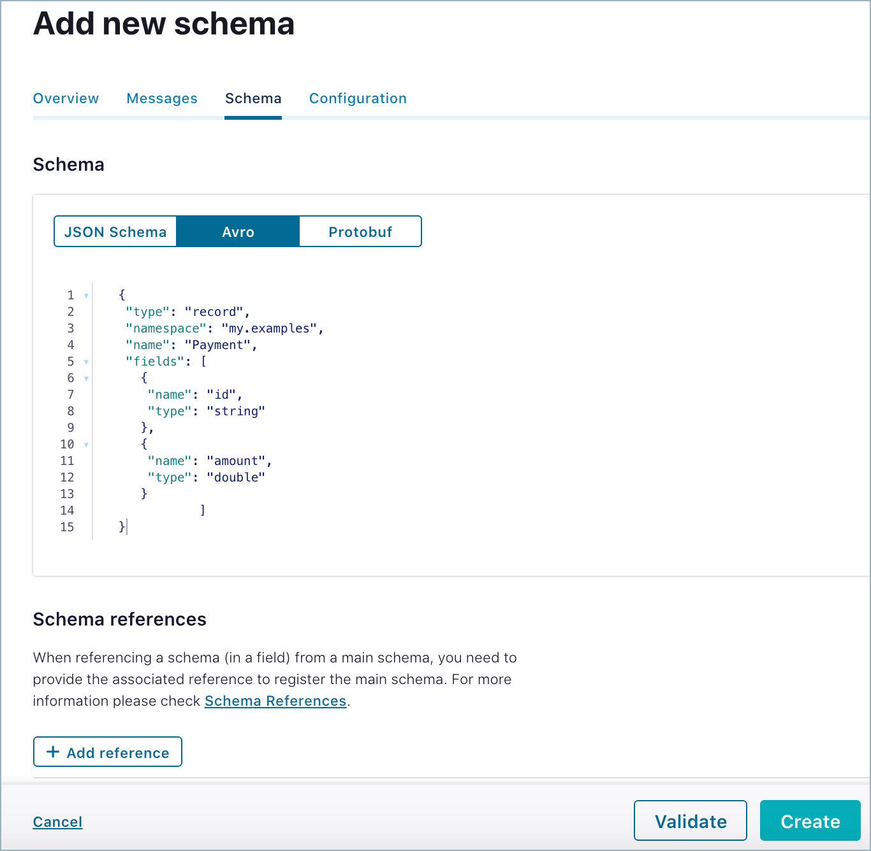Image resolution: width=871 pixels, height=851 pixels.
Task: Open the Schema References documentation link
Action: pyautogui.click(x=275, y=701)
